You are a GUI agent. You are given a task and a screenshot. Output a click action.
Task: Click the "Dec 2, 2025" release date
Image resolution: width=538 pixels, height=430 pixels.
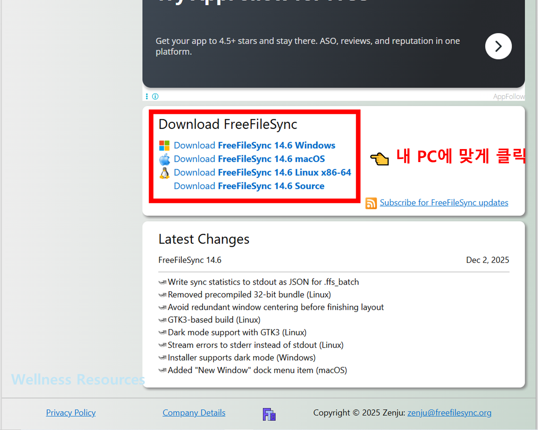tap(488, 260)
